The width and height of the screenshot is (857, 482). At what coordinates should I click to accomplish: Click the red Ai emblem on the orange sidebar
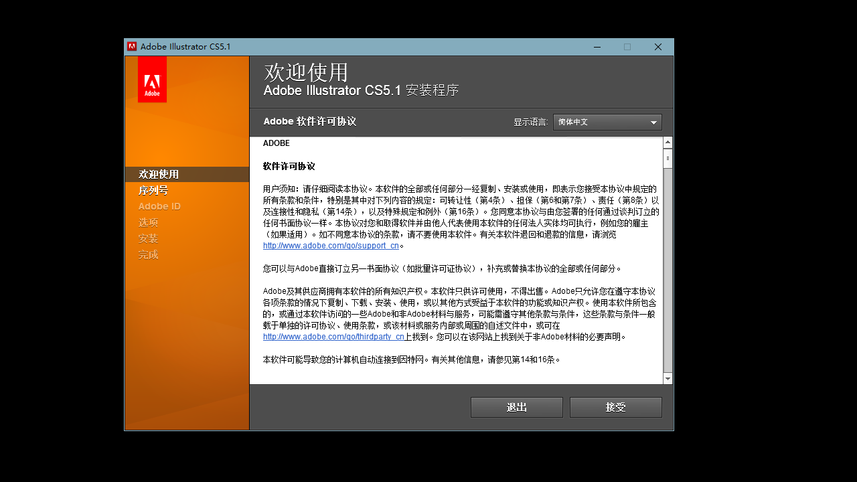coord(152,78)
